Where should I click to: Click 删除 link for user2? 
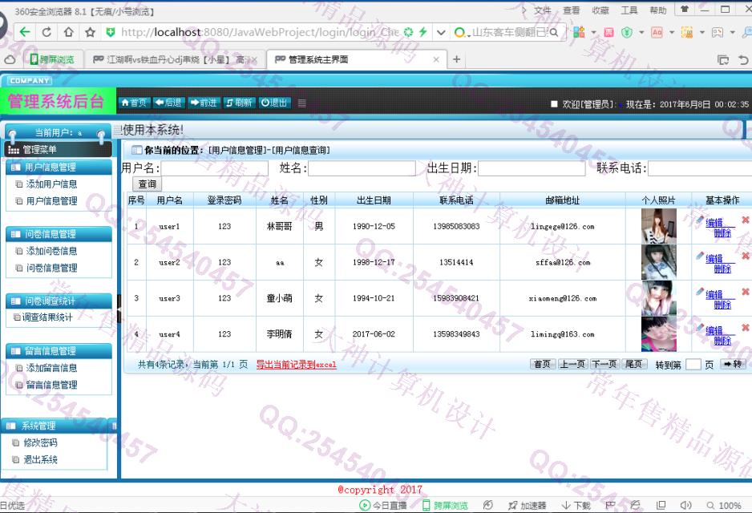tap(722, 269)
